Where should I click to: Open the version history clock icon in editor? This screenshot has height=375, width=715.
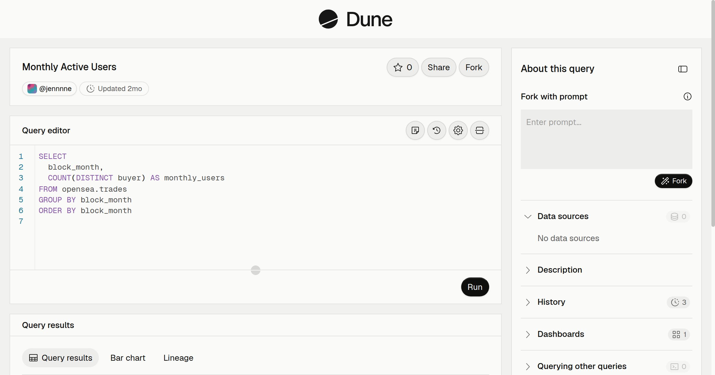pos(437,130)
